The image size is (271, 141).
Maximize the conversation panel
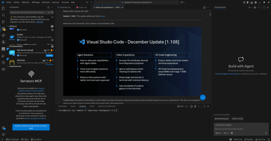pyautogui.click(x=264, y=7)
